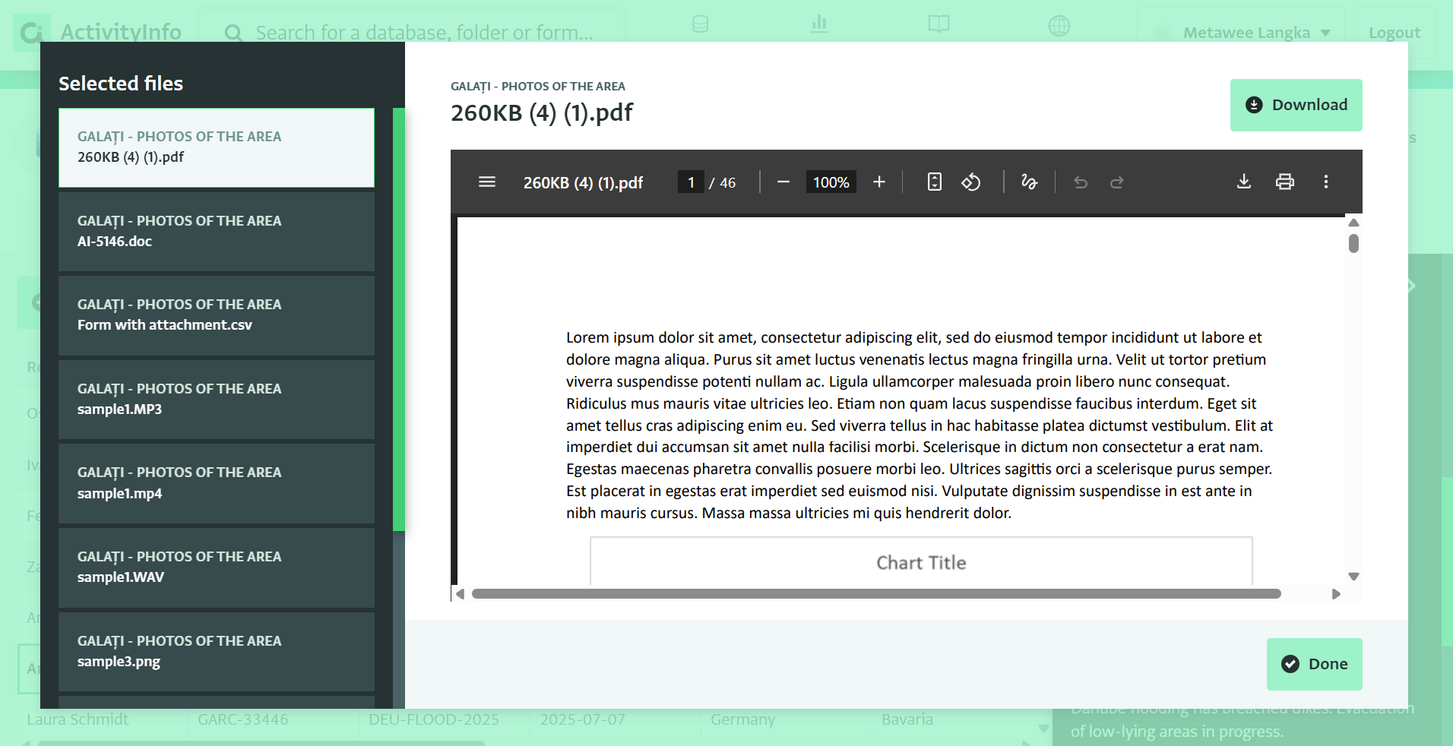The width and height of the screenshot is (1453, 746).
Task: Click the selected files list scrollbar
Action: [398, 319]
